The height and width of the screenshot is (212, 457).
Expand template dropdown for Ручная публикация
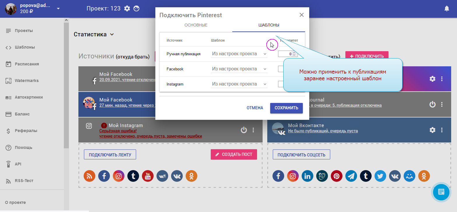tap(239, 54)
